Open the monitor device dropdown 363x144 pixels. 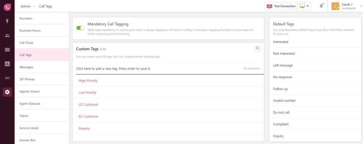click(304, 6)
